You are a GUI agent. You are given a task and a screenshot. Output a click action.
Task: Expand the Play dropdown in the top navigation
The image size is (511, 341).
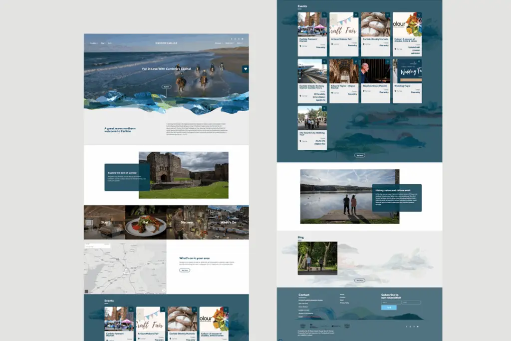(103, 43)
